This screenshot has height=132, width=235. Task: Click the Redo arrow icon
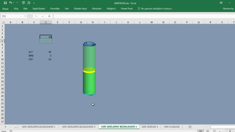click(17, 3)
